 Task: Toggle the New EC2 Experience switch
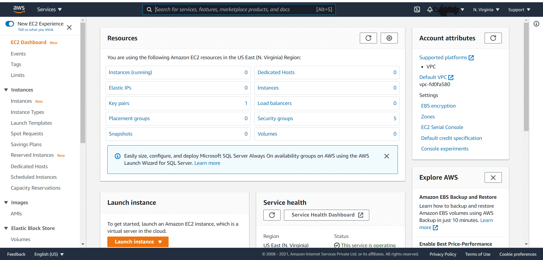click(x=10, y=24)
